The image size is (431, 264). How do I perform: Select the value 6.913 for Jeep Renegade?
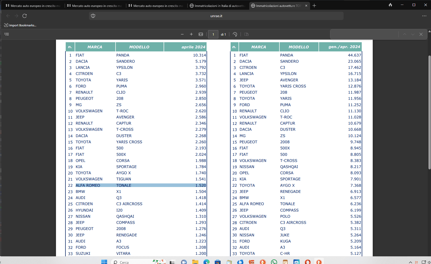(x=356, y=192)
